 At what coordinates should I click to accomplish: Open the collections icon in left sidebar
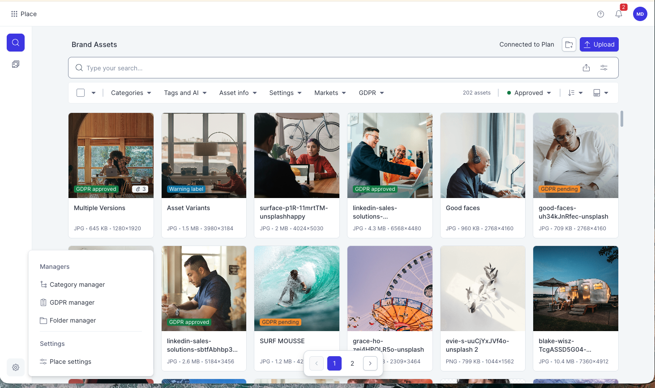(x=16, y=64)
